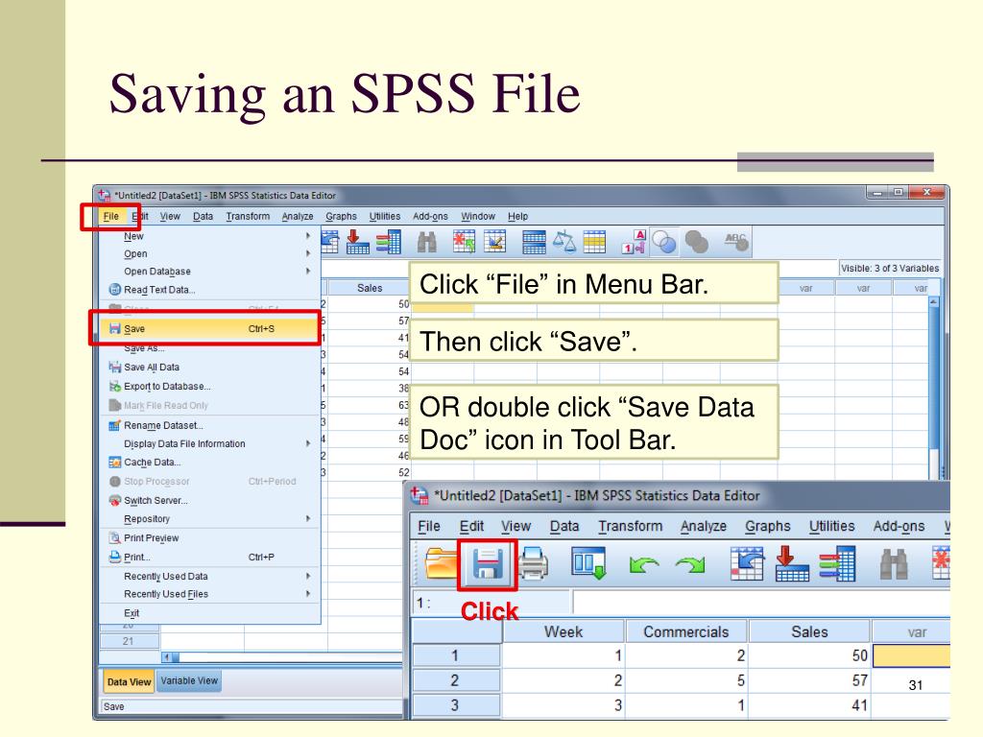Viewport: 983px width, 737px height.
Task: Expand the Open Database submenu arrow
Action: [308, 271]
